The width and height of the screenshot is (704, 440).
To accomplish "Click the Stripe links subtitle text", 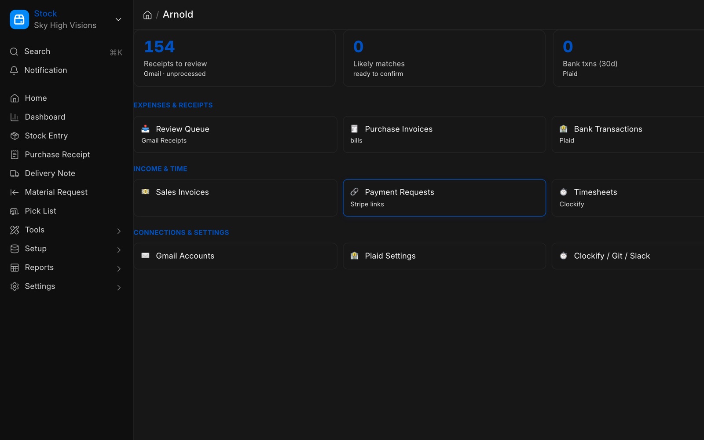I will coord(367,204).
